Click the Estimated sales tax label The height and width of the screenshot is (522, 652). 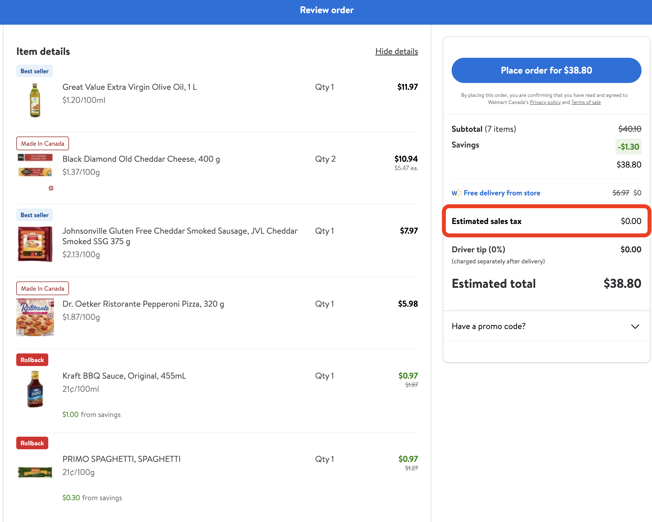point(487,221)
